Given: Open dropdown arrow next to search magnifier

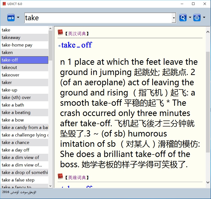Looking at the screenshot, I should (x=190, y=18).
